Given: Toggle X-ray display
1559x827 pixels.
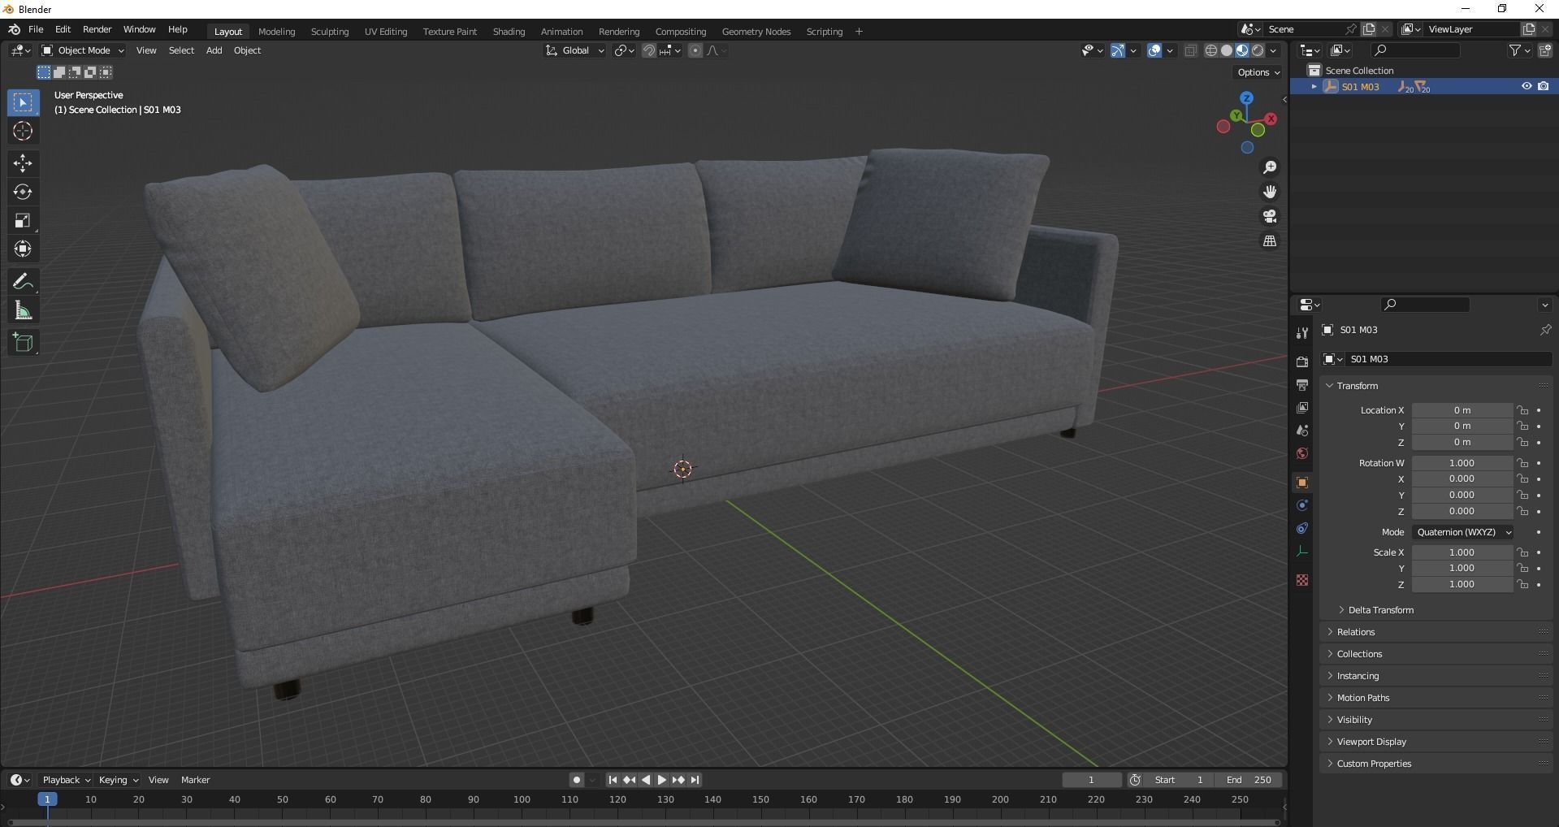Looking at the screenshot, I should (x=1191, y=50).
